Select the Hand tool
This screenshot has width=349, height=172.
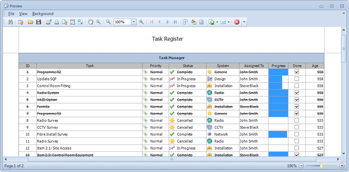(x=90, y=22)
